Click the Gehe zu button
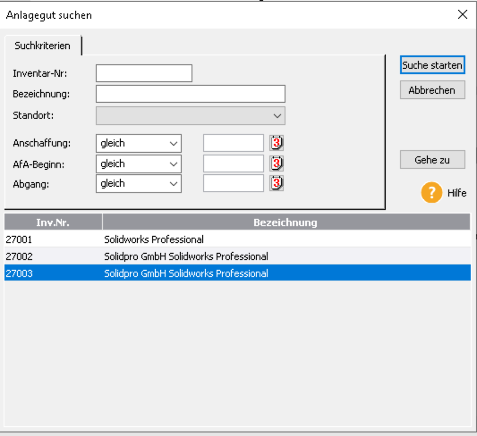477x436 pixels. point(432,160)
